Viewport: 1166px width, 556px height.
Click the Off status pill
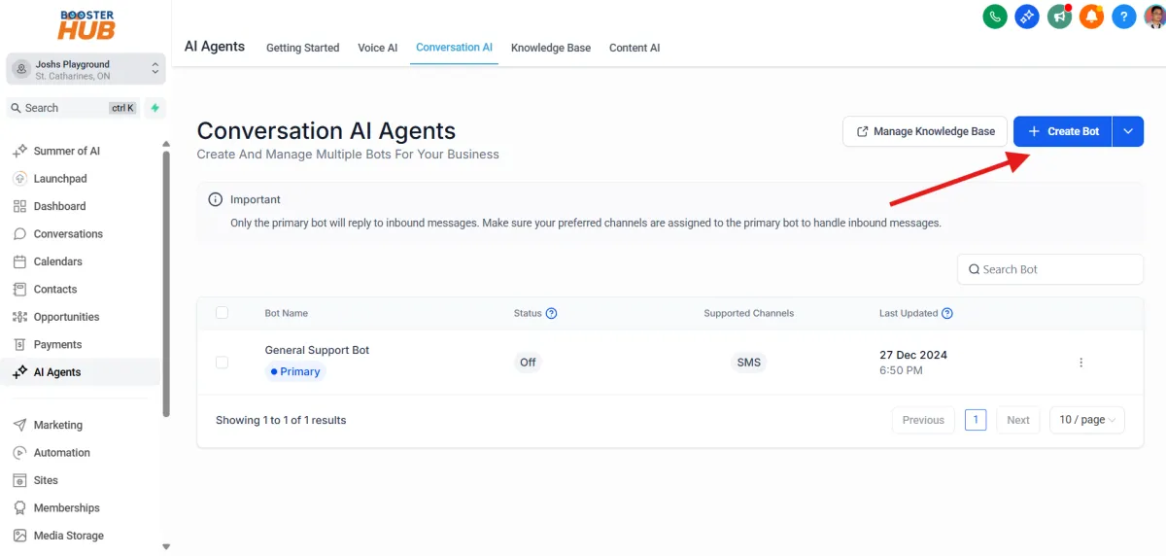coord(528,363)
